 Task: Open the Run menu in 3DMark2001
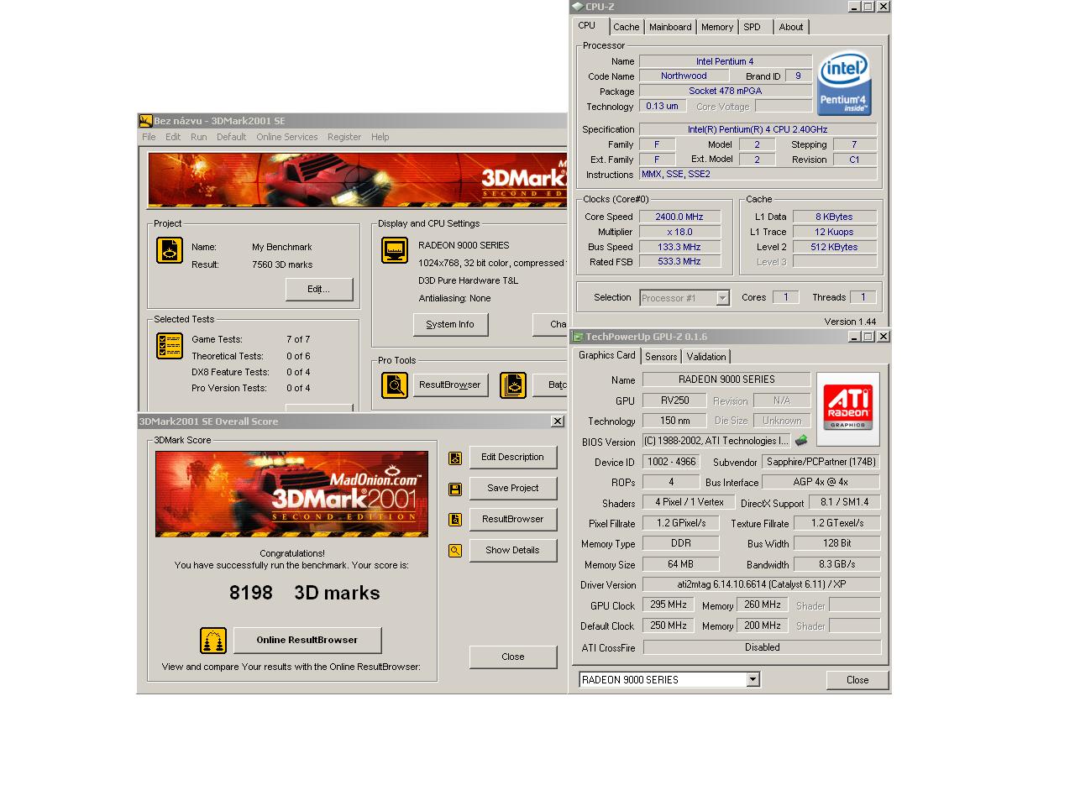click(198, 137)
